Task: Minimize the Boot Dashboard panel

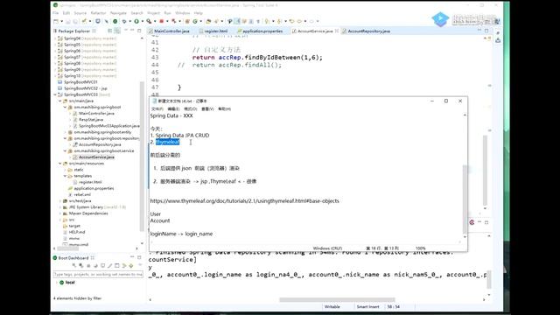Action: click(x=132, y=257)
